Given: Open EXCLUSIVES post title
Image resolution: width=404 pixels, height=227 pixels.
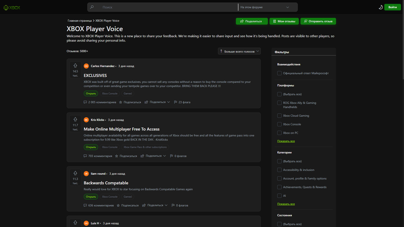Looking at the screenshot, I should point(95,75).
